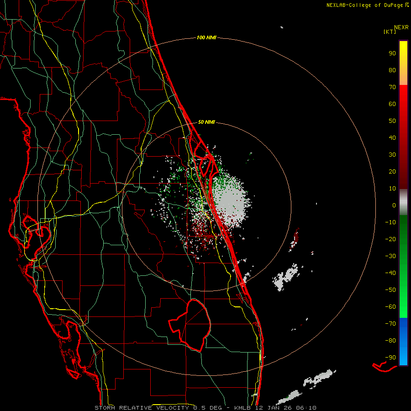Click the -50 tick label on the colorbar
Image resolution: width=411 pixels, height=411 pixels.
click(x=390, y=290)
